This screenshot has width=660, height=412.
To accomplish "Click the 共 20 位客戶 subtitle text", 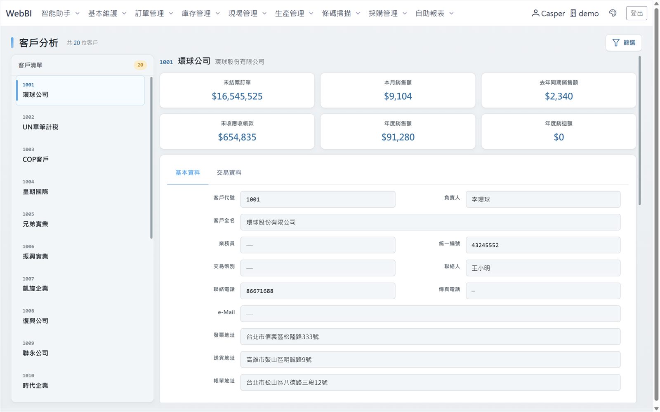I will [x=82, y=43].
